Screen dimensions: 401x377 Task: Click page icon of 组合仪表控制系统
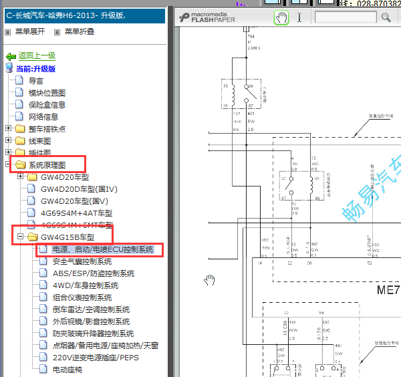[43, 297]
